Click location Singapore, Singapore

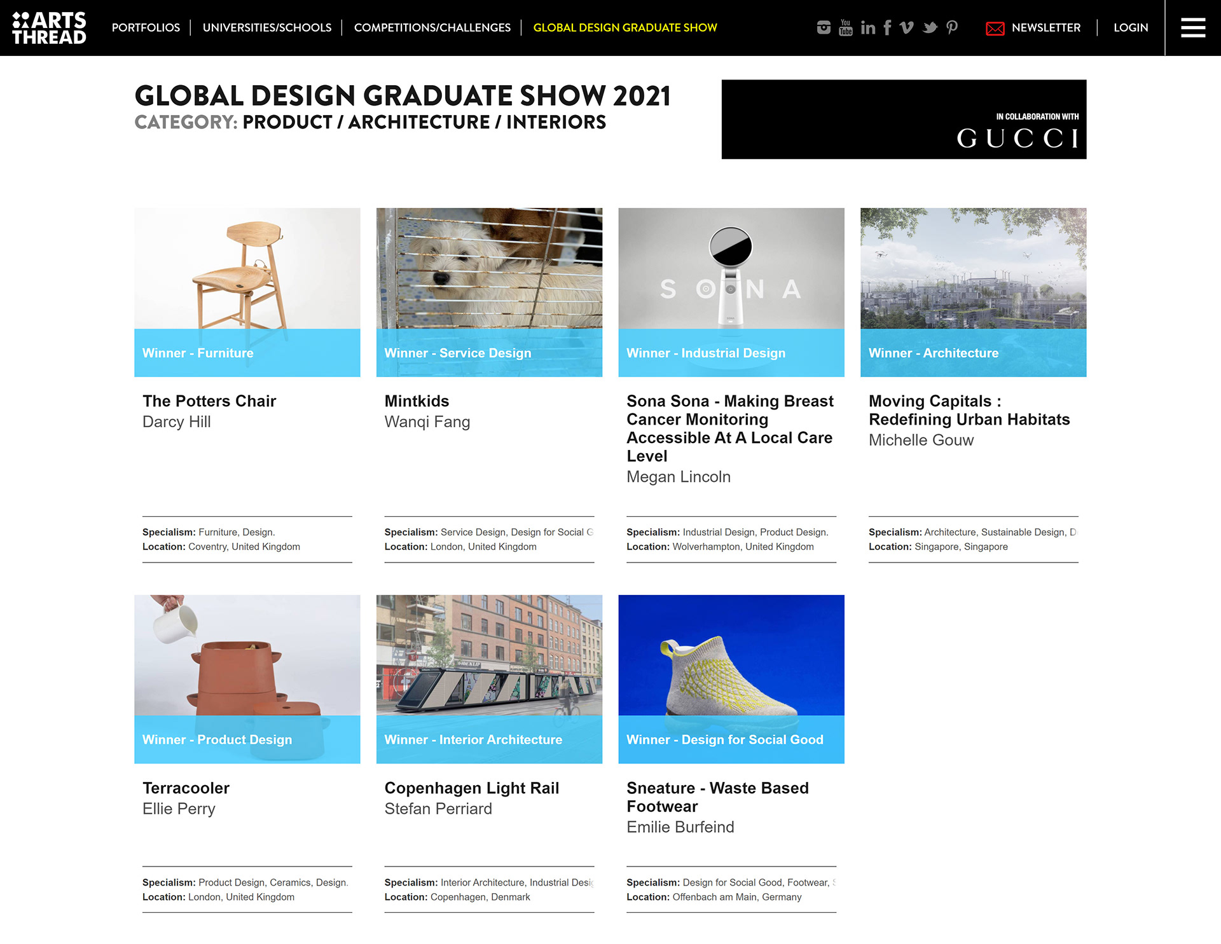961,547
